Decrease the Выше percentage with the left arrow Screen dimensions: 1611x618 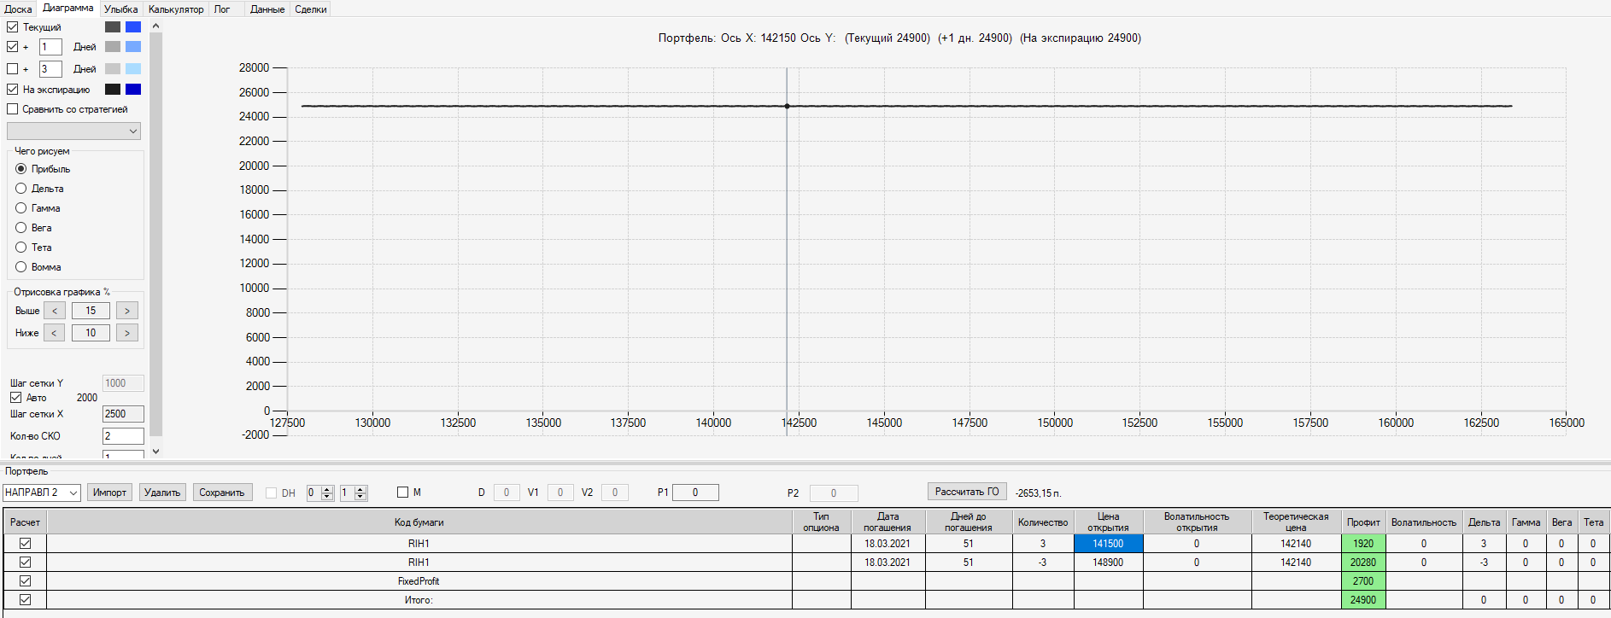tap(54, 311)
